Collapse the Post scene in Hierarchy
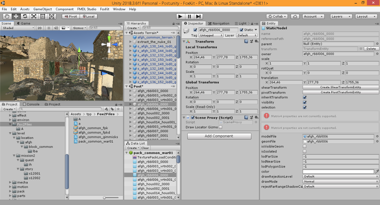380x205 pixels. pyautogui.click(x=127, y=86)
